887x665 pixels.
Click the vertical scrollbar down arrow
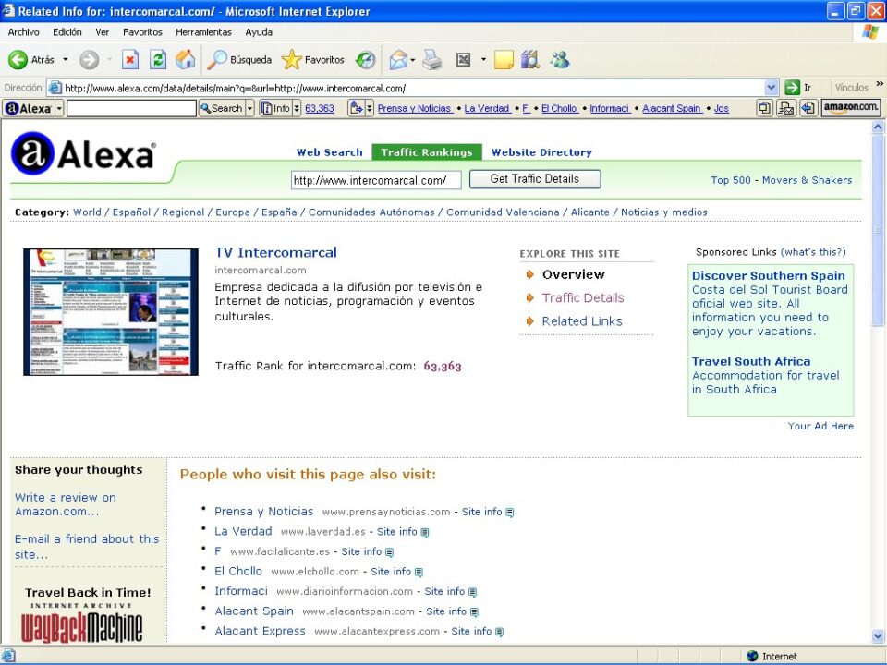click(x=878, y=635)
